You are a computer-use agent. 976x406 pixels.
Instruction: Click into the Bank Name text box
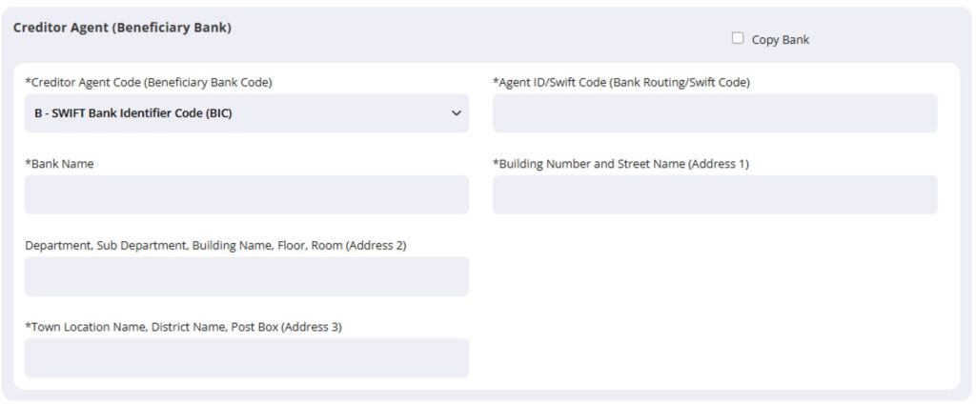pyautogui.click(x=246, y=194)
